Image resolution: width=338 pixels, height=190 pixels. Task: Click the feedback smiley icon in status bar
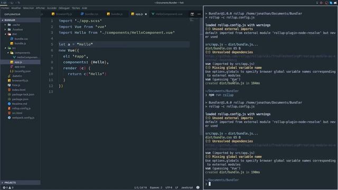(198, 187)
